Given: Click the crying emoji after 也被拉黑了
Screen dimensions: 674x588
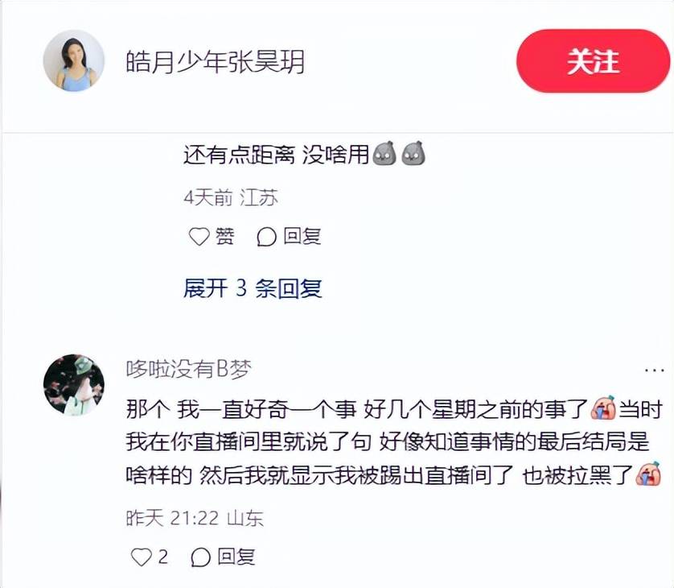Looking at the screenshot, I should click(x=648, y=474).
